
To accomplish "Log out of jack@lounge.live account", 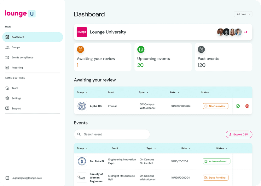I will 26,178.
